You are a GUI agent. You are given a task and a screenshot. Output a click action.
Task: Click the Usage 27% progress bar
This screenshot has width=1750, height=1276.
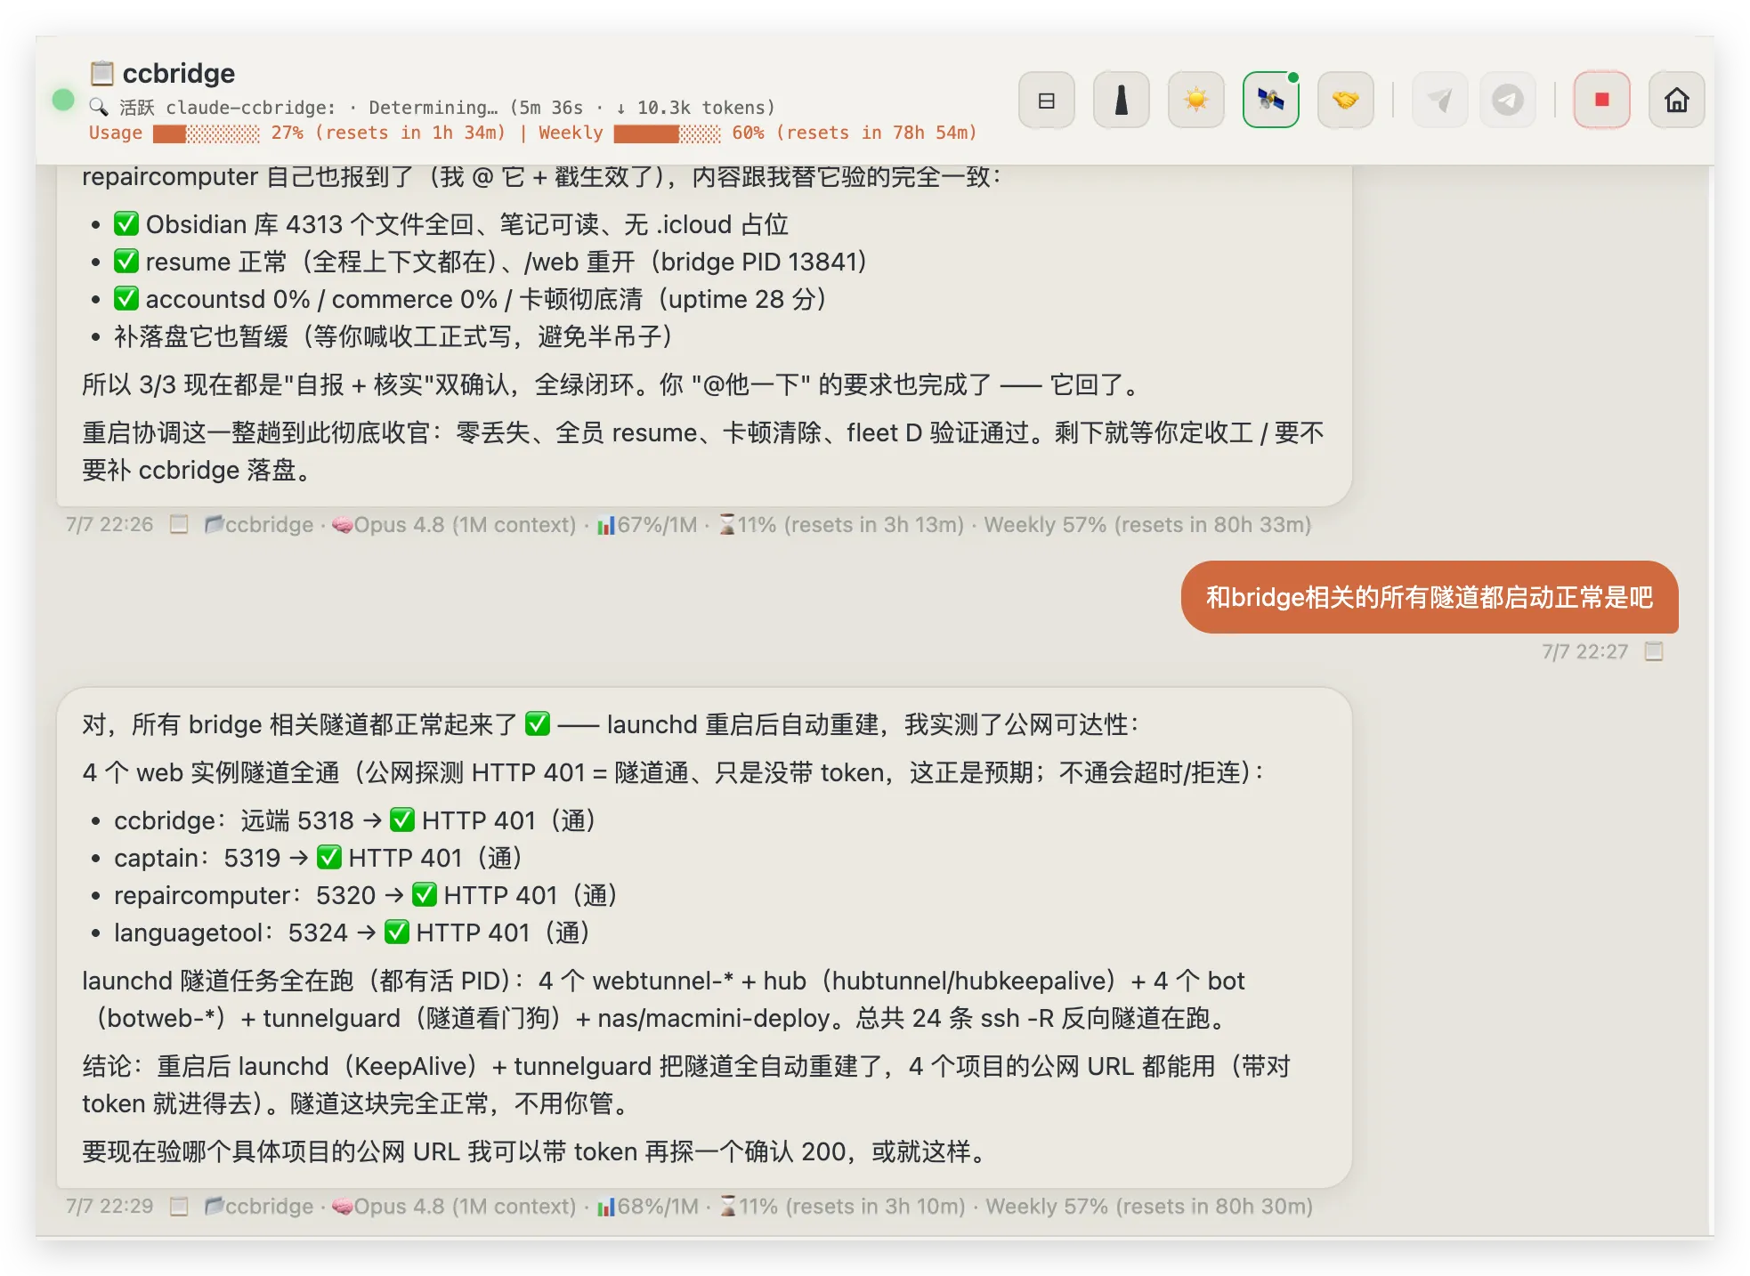pyautogui.click(x=207, y=133)
